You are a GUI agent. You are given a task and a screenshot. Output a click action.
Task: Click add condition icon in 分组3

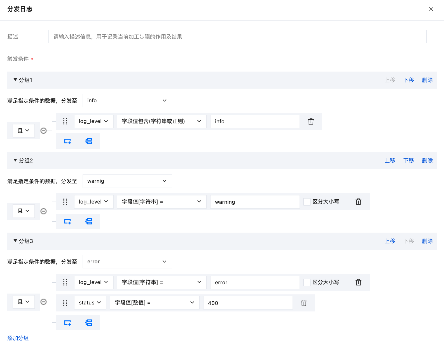[x=67, y=323]
